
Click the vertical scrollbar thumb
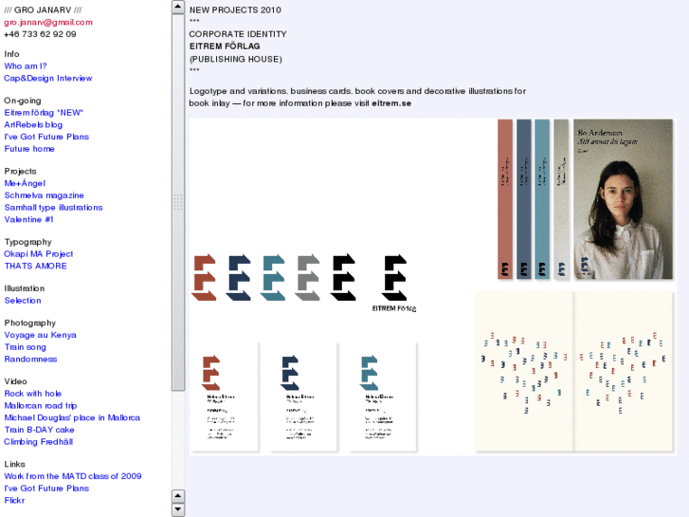[178, 202]
